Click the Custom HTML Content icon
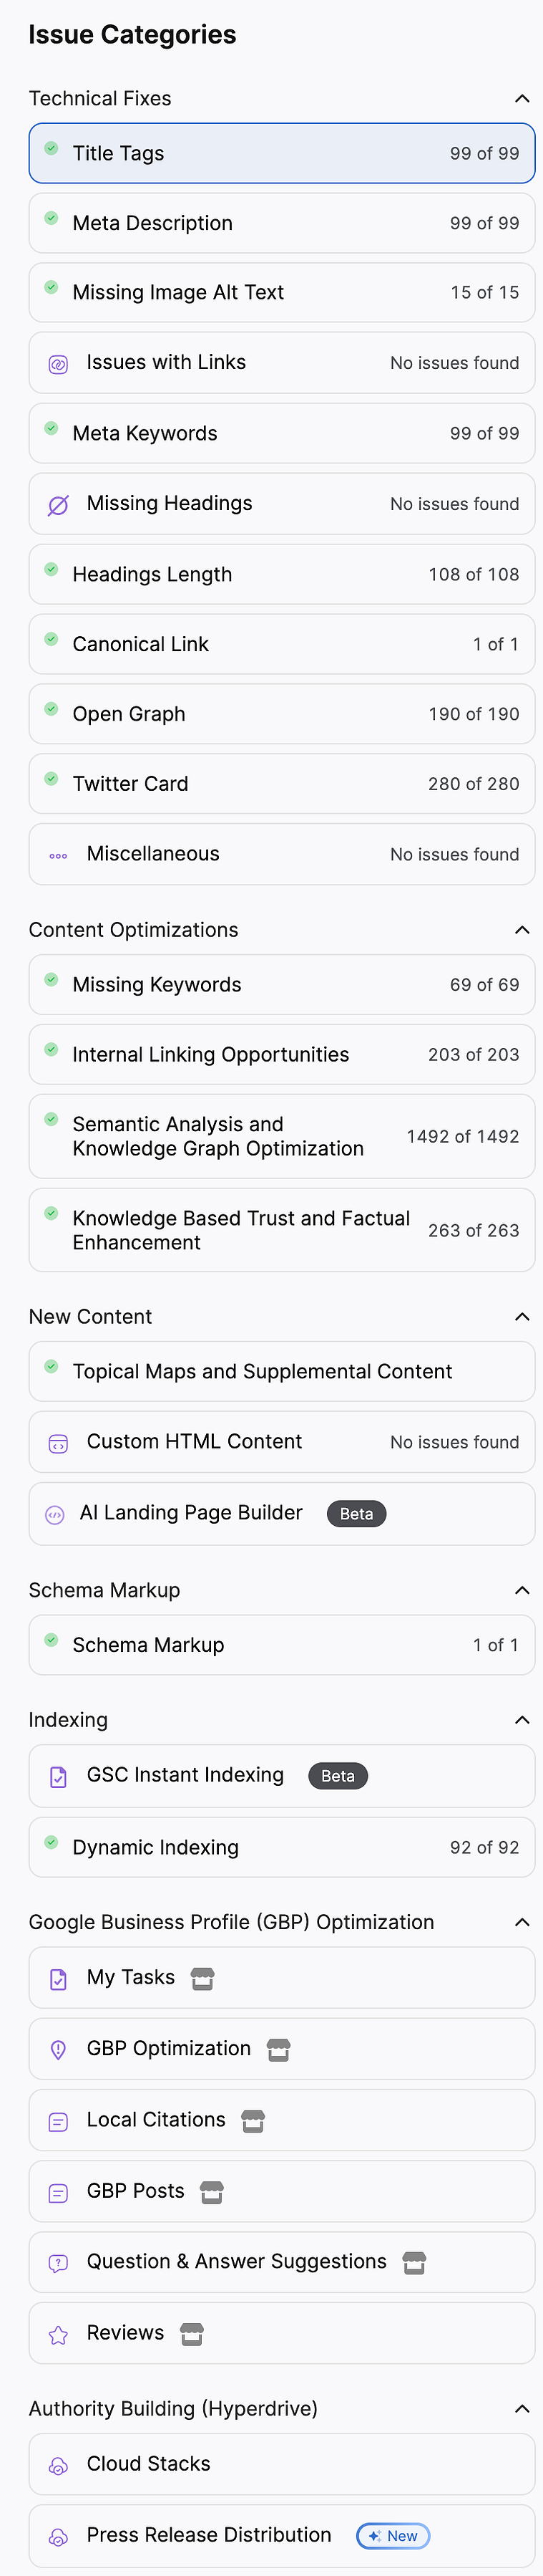The width and height of the screenshot is (543, 2576). 58,1443
